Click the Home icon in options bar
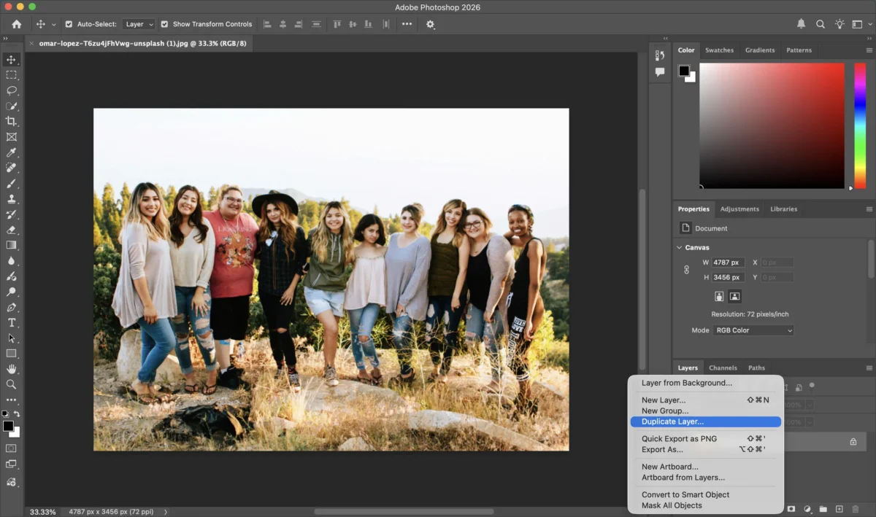The height and width of the screenshot is (517, 876). click(17, 24)
